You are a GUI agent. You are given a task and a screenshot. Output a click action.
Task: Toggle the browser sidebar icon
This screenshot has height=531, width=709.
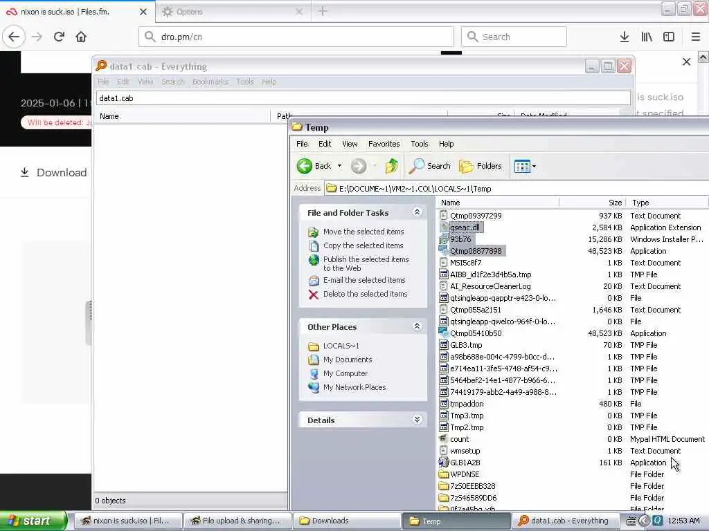pos(669,37)
